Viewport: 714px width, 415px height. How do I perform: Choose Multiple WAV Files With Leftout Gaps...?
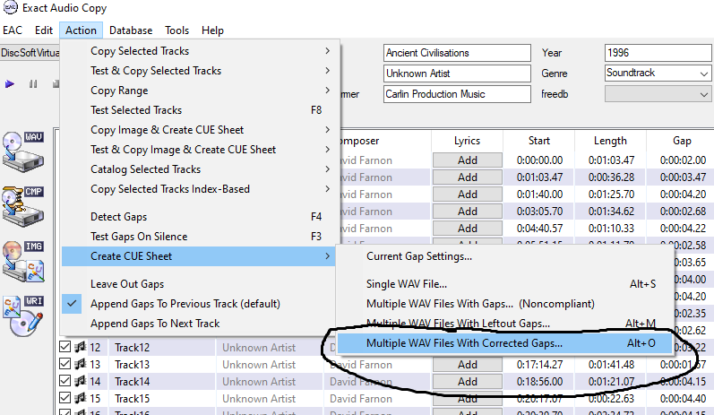[505, 324]
